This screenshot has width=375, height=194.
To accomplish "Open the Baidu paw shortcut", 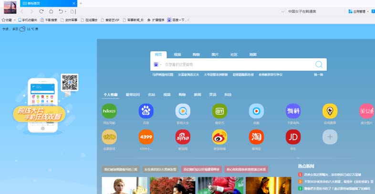I will [146, 111].
